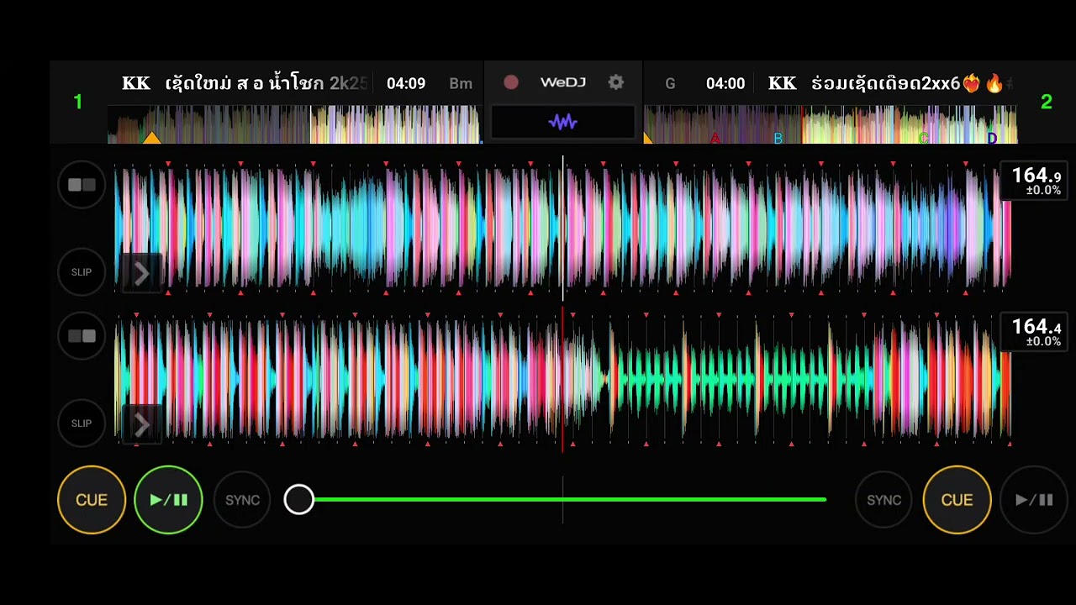Toggle SLIP mode on deck 2

tap(82, 423)
